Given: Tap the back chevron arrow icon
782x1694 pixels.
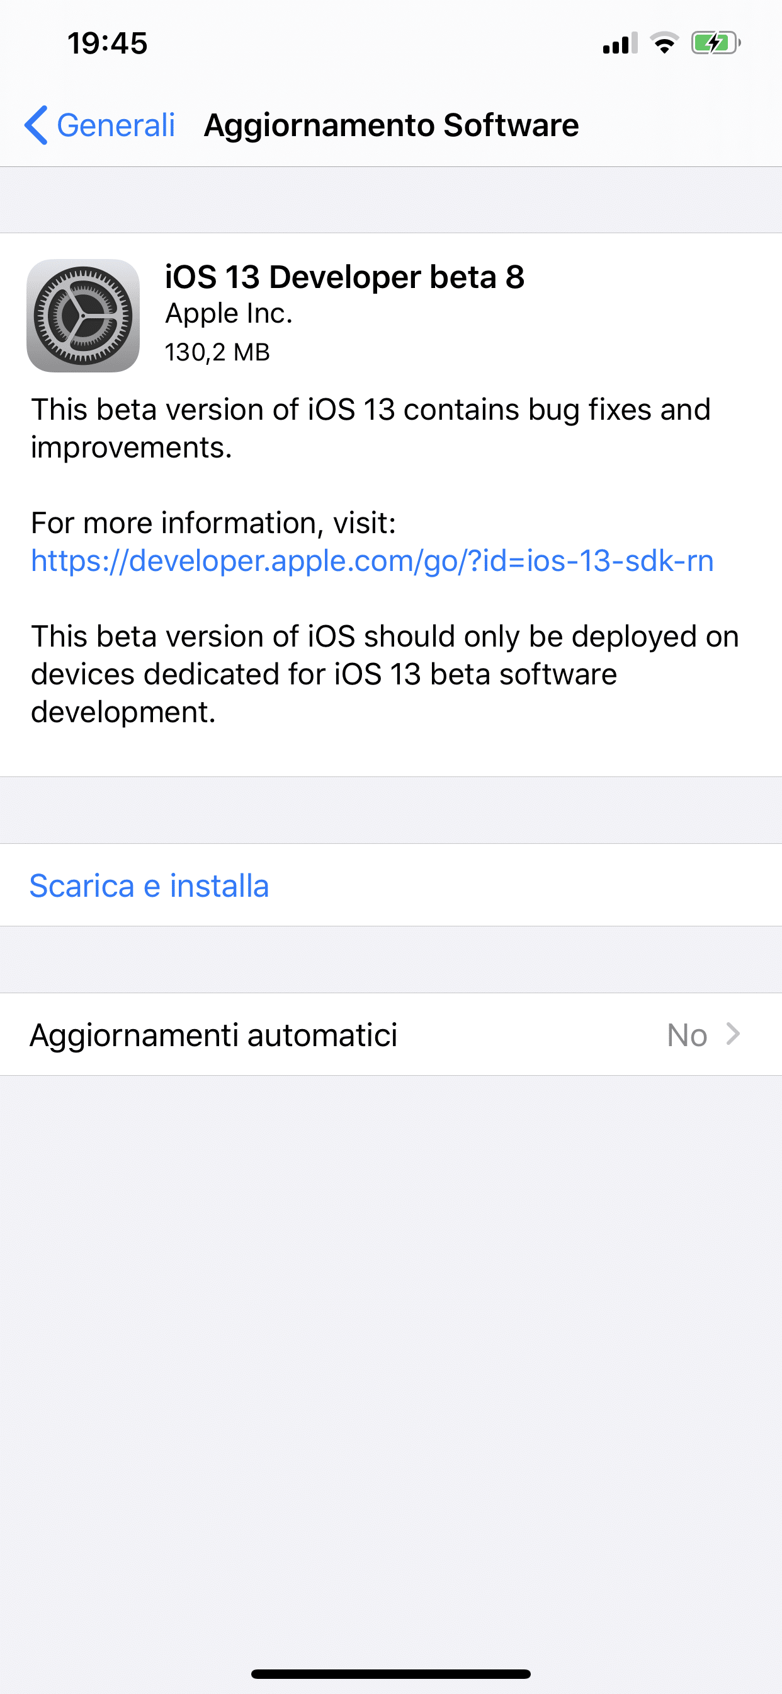Looking at the screenshot, I should tap(36, 125).
